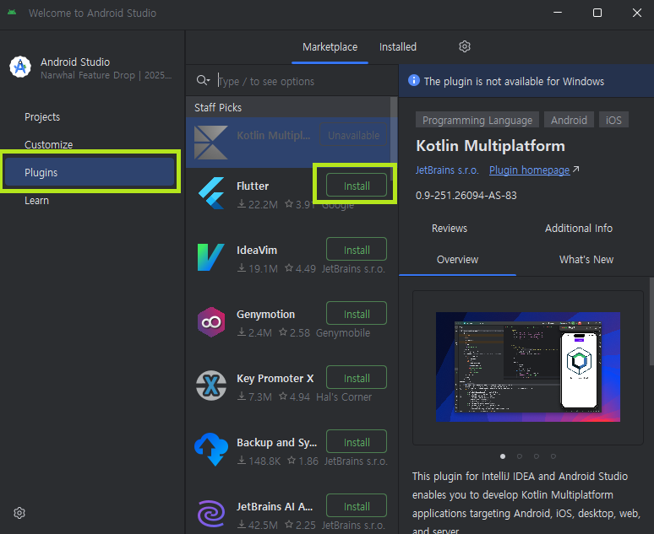This screenshot has height=534, width=654.
Task: Select the IdeaVim plugin name
Action: (x=257, y=250)
